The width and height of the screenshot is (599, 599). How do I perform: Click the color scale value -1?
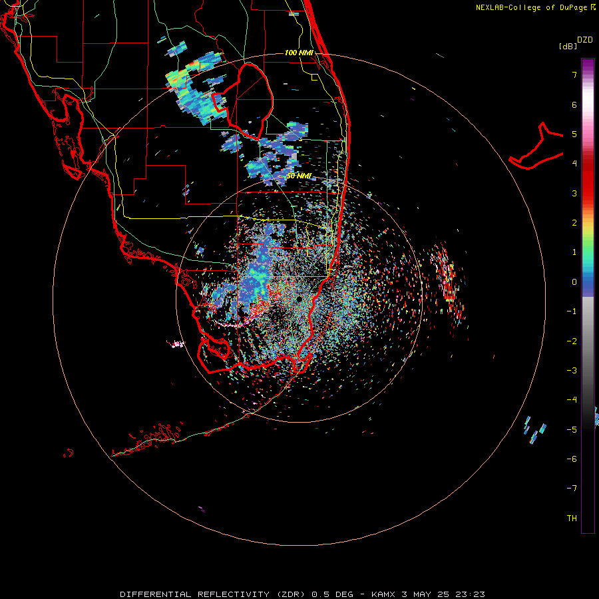point(572,311)
